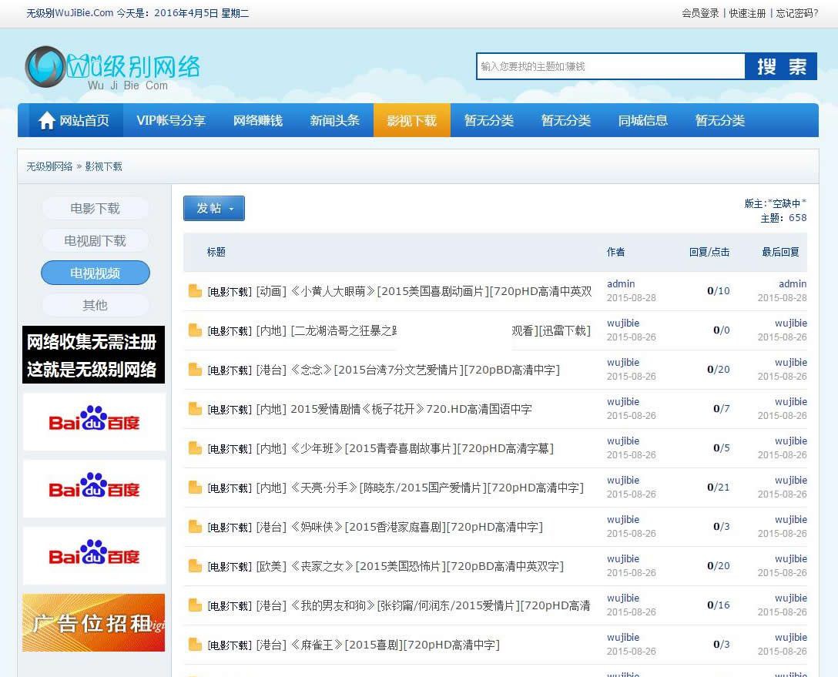The width and height of the screenshot is (838, 677).
Task: Click 无级别网络 breadcrumb link
Action: point(50,166)
